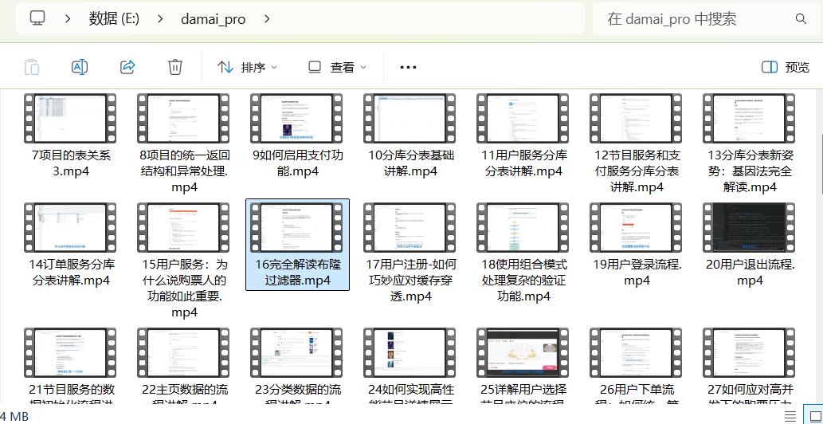Viewport: 823px width, 424px height.
Task: Select the 10分库分表基础讲解.mp4 thumbnail
Action: 410,118
